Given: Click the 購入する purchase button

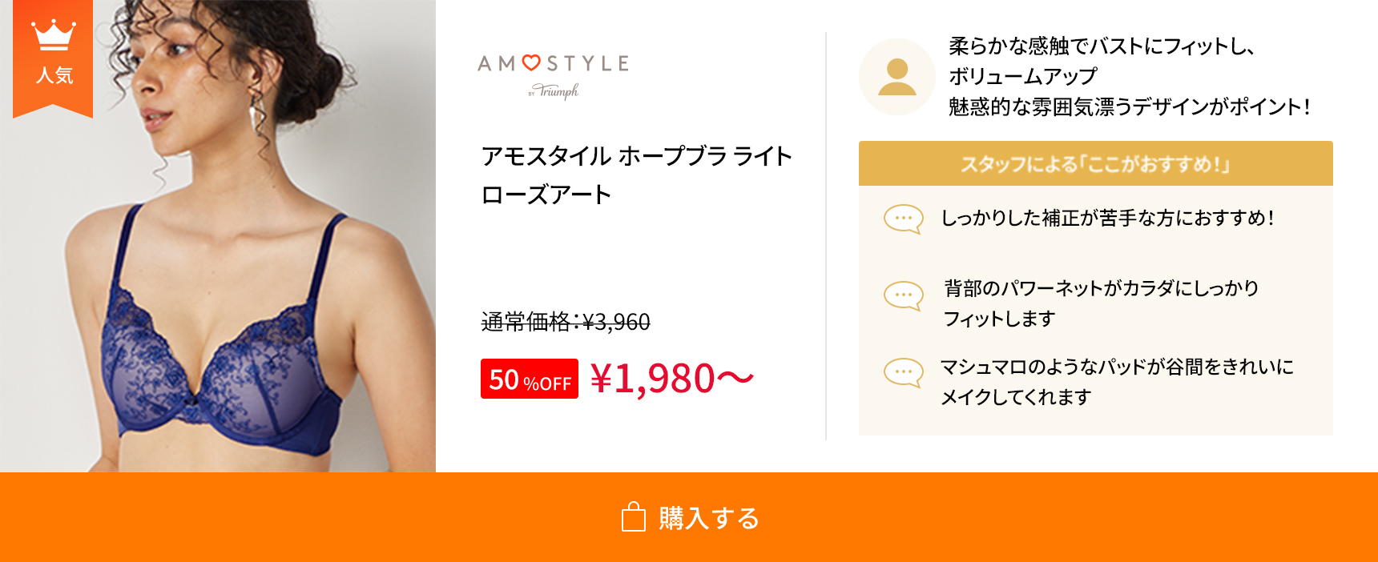Looking at the screenshot, I should pos(689,518).
